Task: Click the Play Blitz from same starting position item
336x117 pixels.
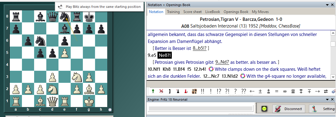Action: (99, 7)
